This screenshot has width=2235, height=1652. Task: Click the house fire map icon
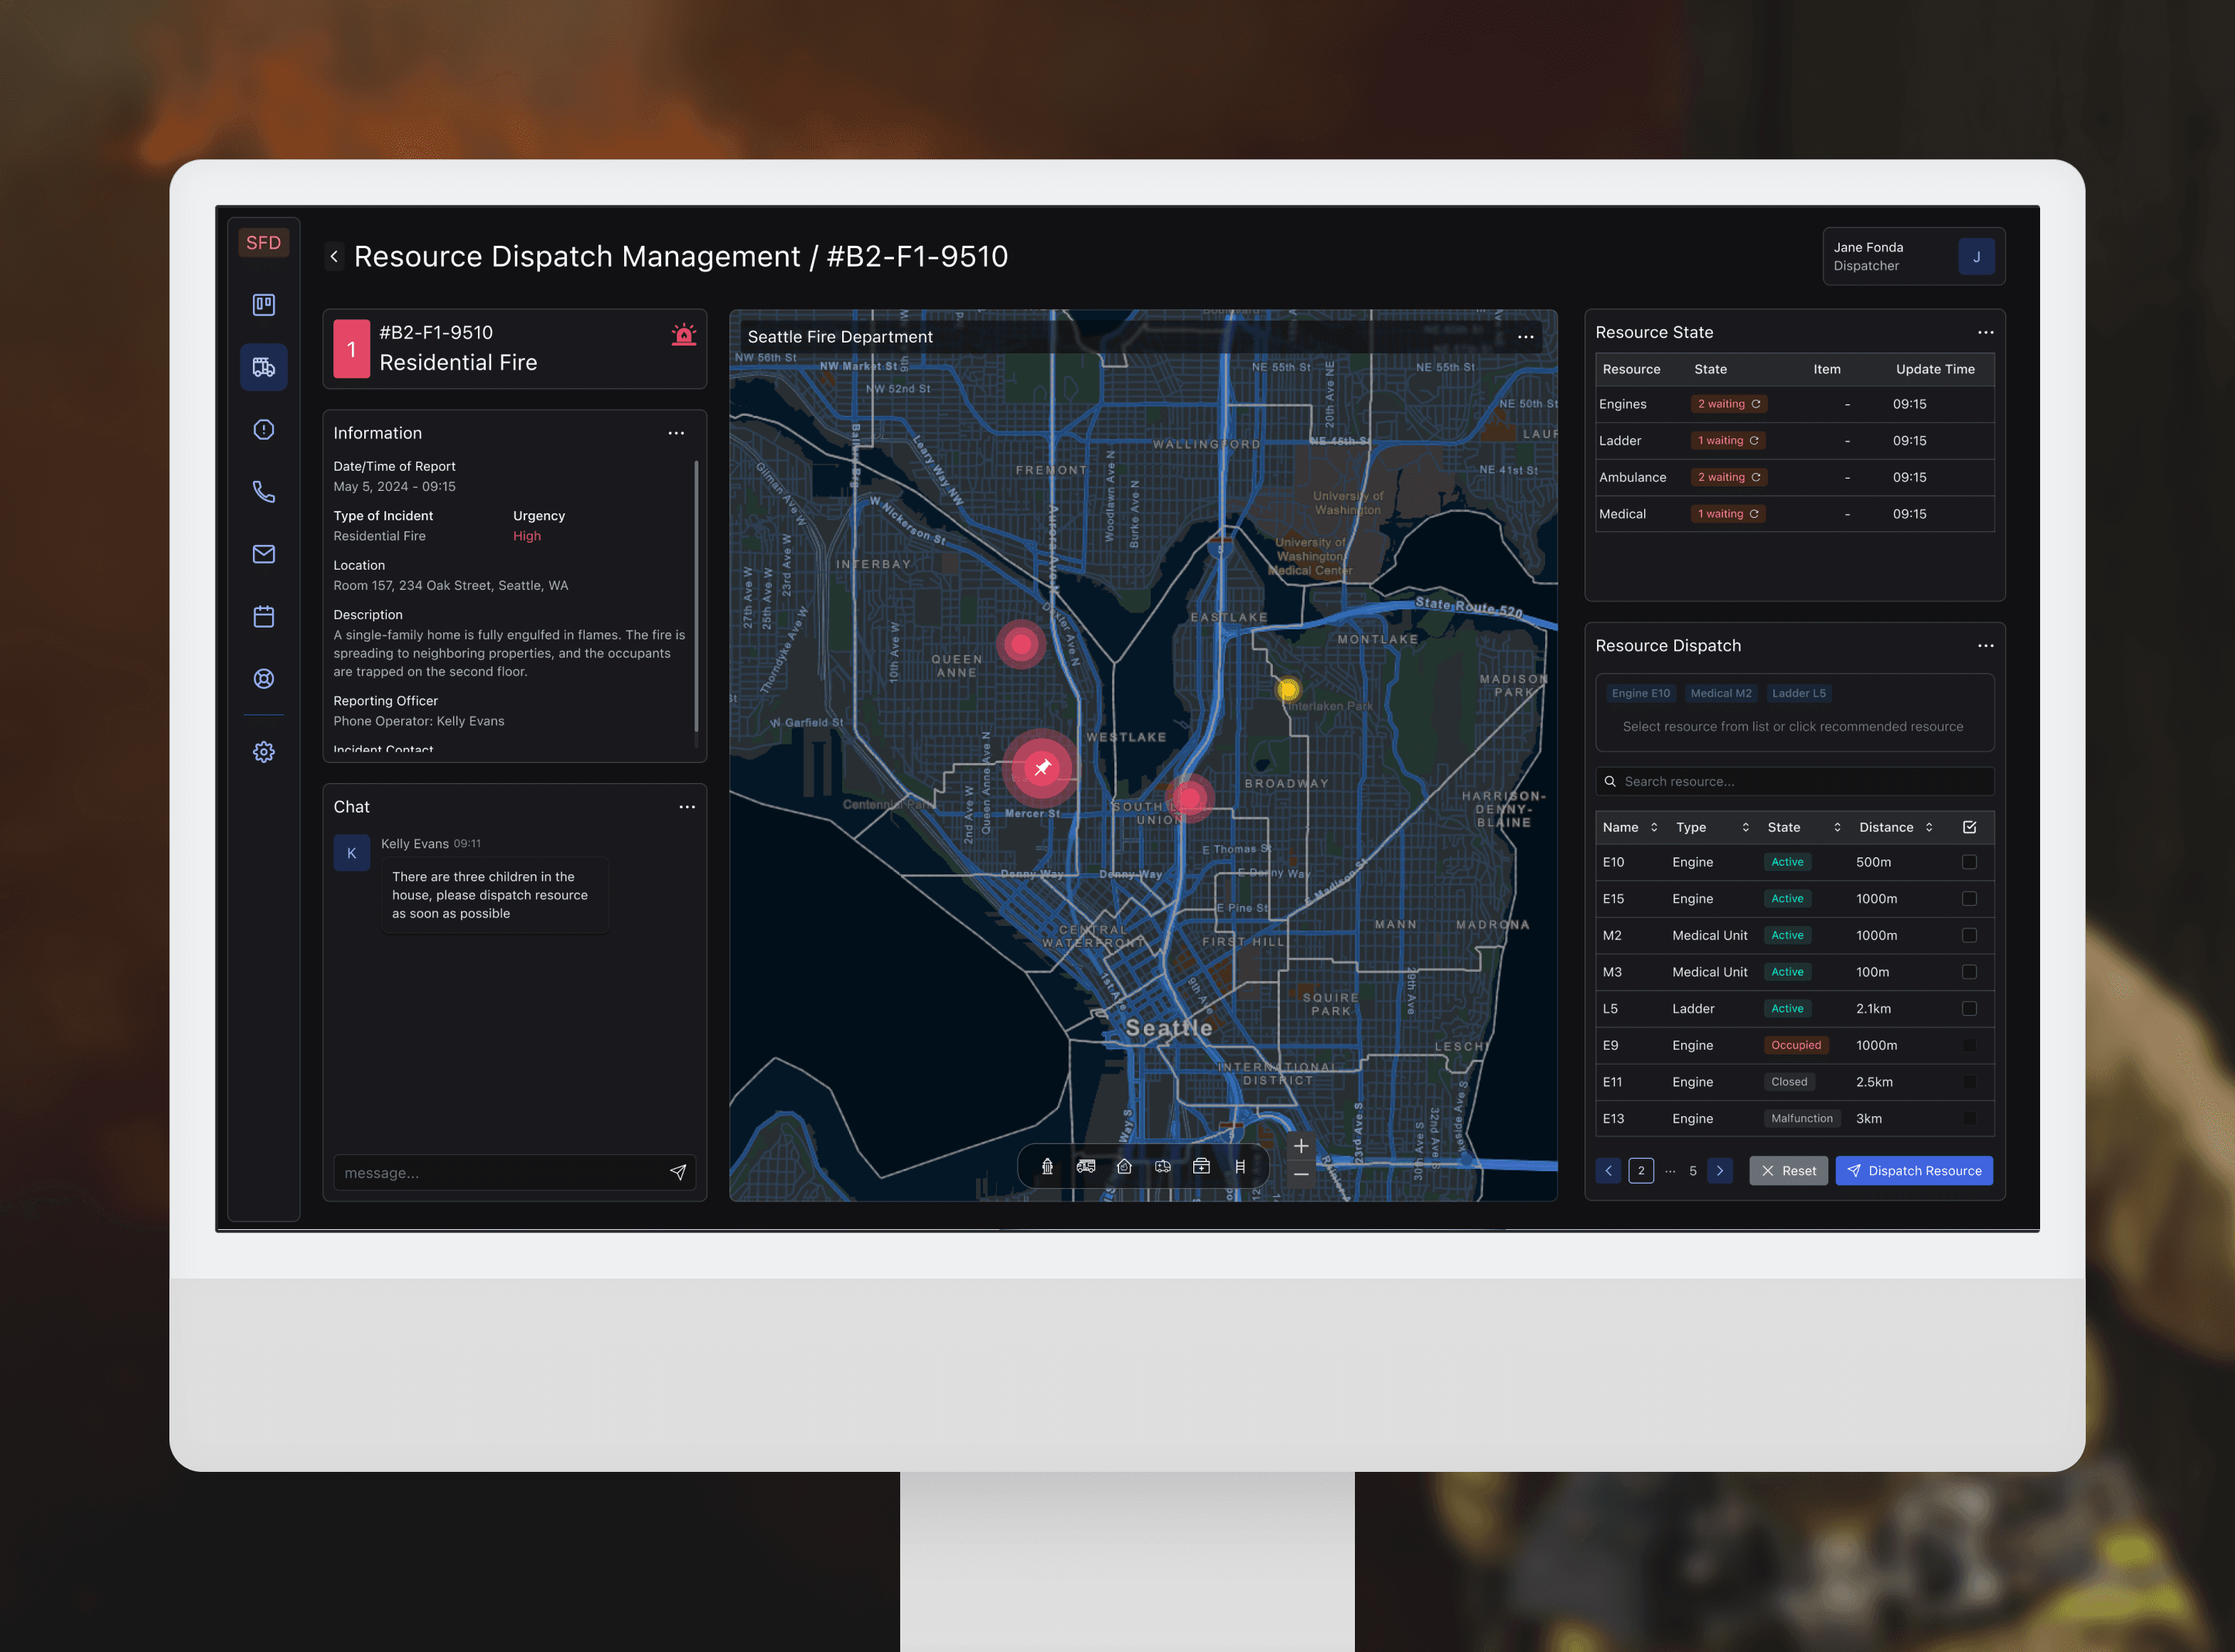click(1124, 1166)
